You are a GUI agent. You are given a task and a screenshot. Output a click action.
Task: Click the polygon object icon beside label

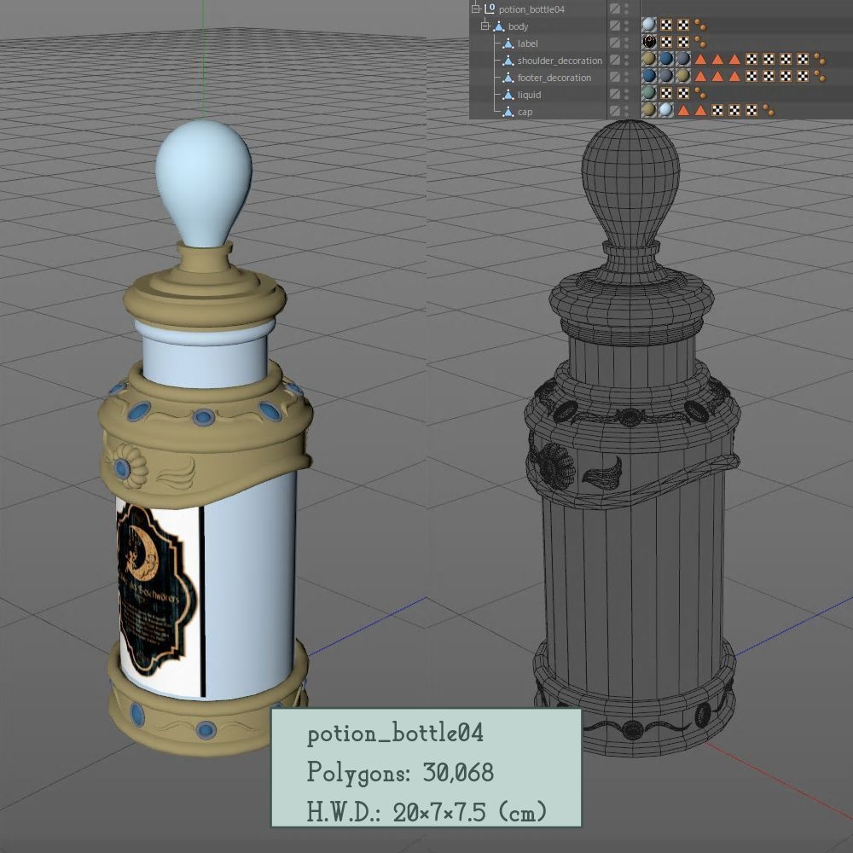point(508,43)
